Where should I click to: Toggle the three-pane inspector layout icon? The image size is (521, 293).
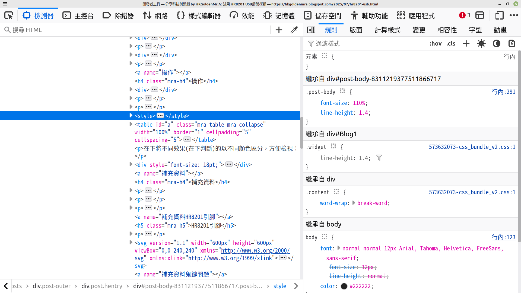(x=311, y=30)
